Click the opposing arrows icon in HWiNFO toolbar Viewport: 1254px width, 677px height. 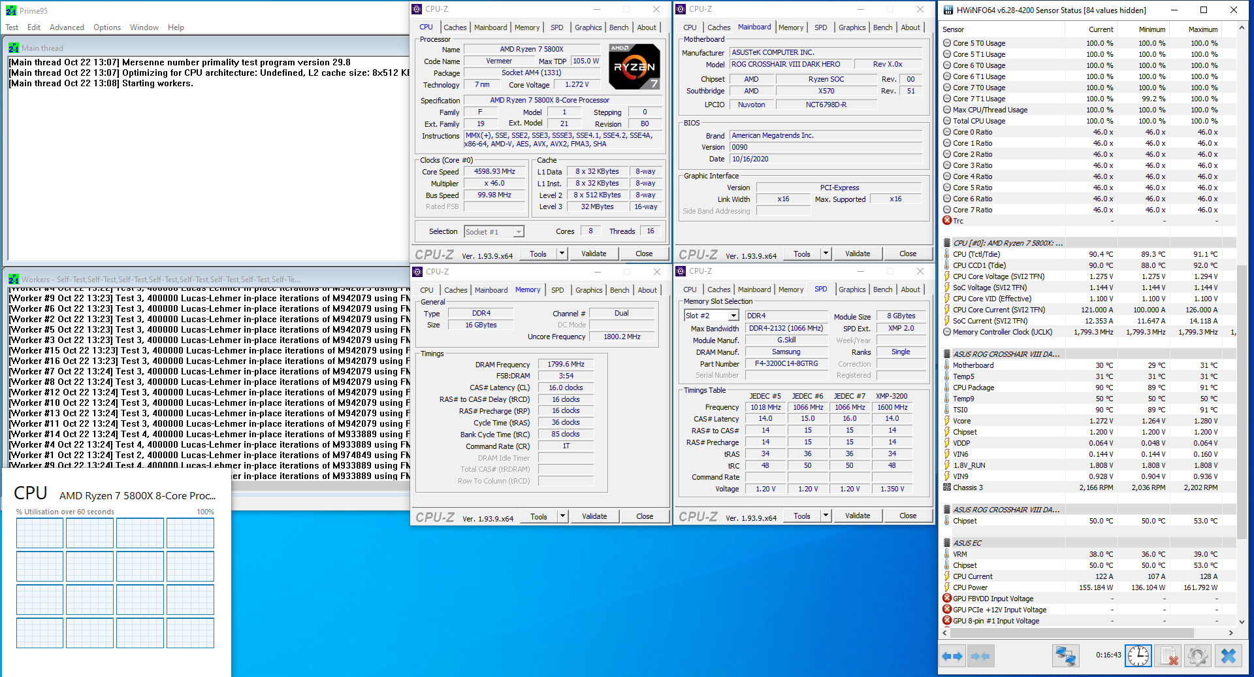pyautogui.click(x=981, y=655)
